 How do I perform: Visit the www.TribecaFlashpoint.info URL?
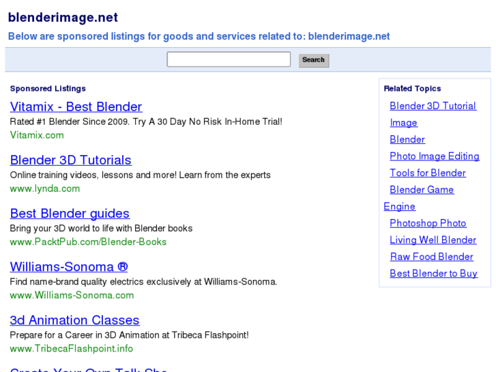pyautogui.click(x=71, y=349)
